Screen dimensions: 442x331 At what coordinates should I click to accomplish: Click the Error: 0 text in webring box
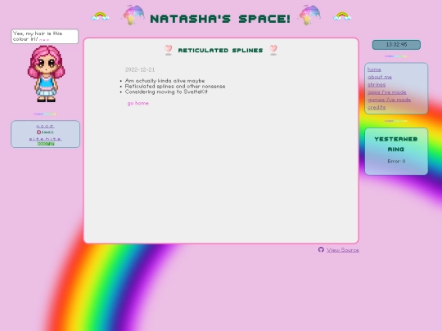pos(396,161)
